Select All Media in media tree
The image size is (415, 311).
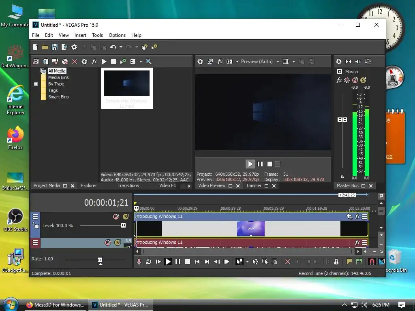(x=57, y=71)
